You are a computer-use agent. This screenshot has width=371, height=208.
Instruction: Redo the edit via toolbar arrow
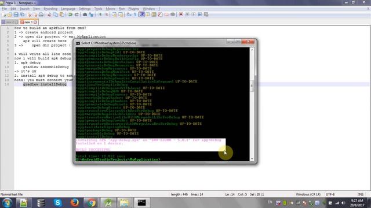click(x=77, y=14)
